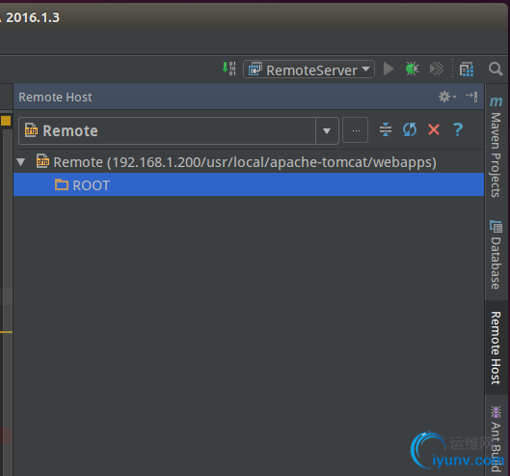Run with coverage icon
The height and width of the screenshot is (476, 510).
pos(437,70)
